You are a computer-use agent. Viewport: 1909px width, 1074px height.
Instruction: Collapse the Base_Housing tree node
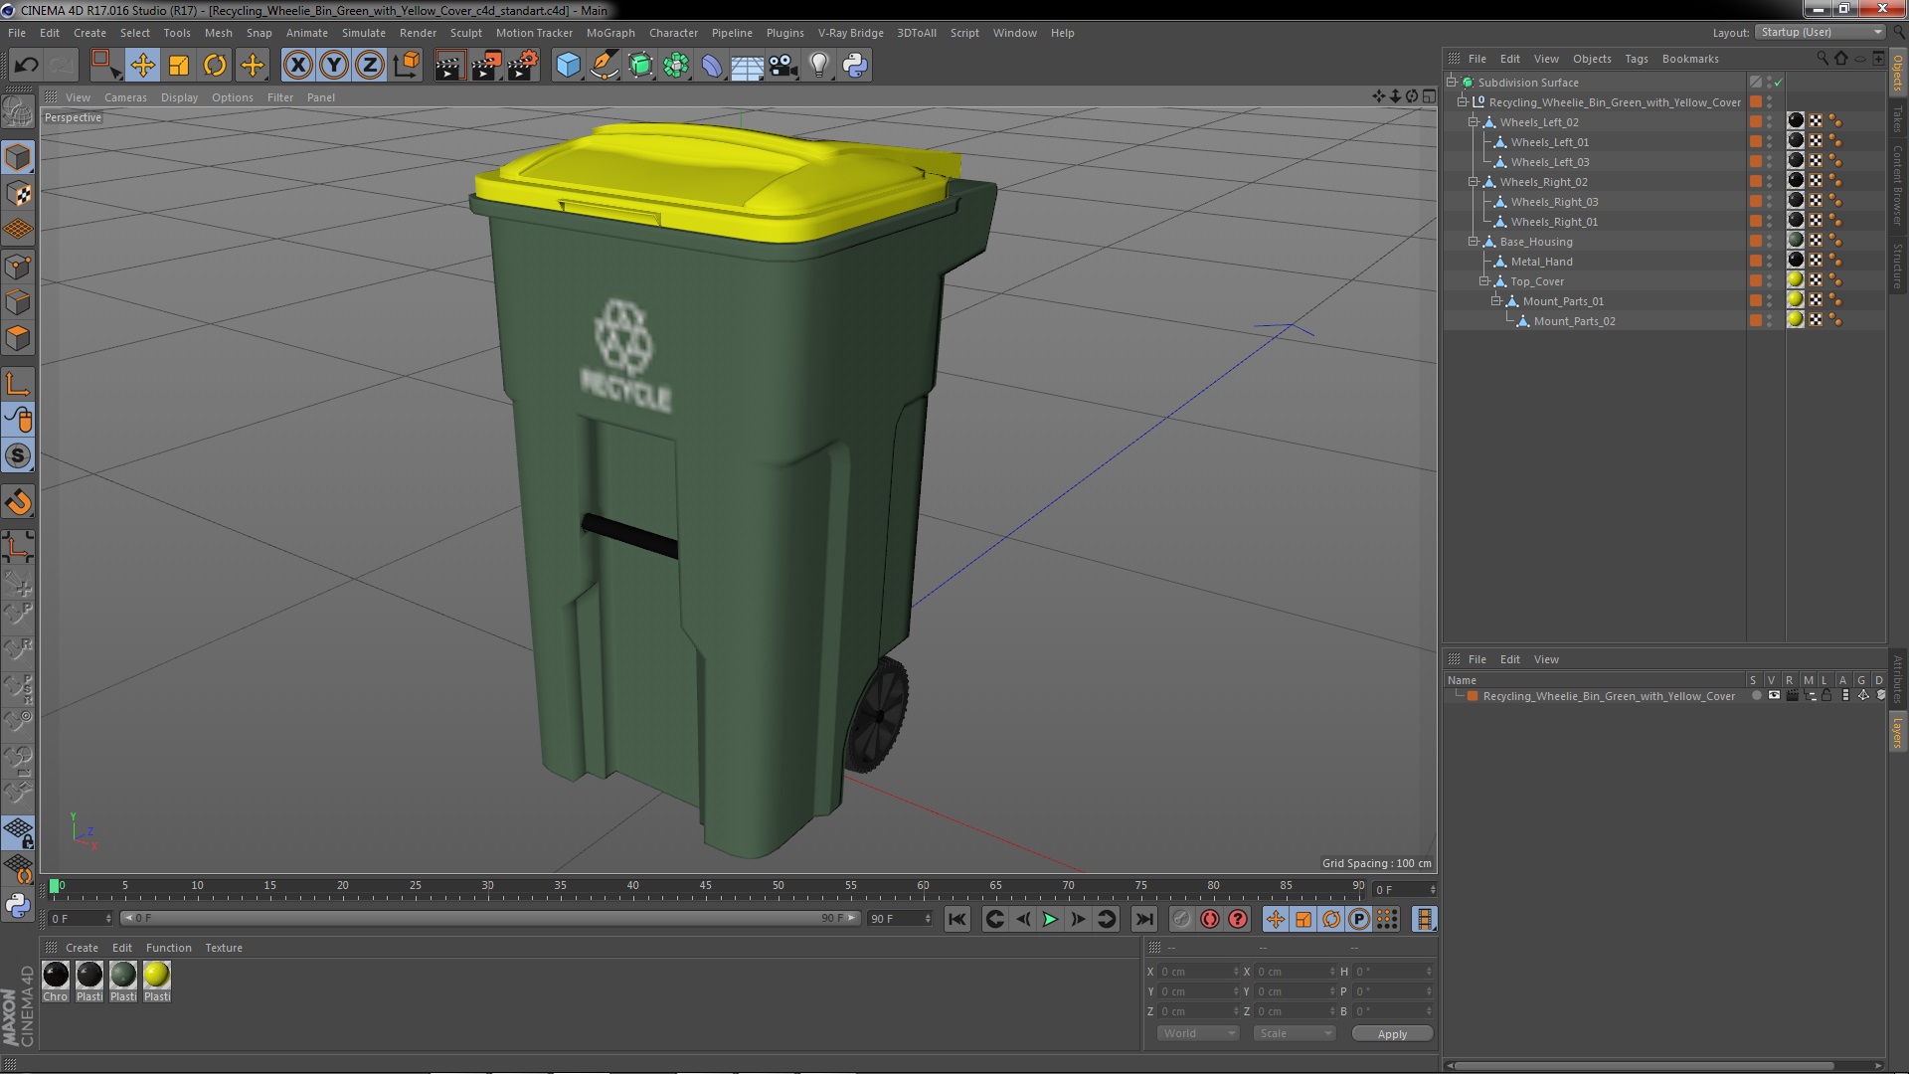coord(1474,242)
